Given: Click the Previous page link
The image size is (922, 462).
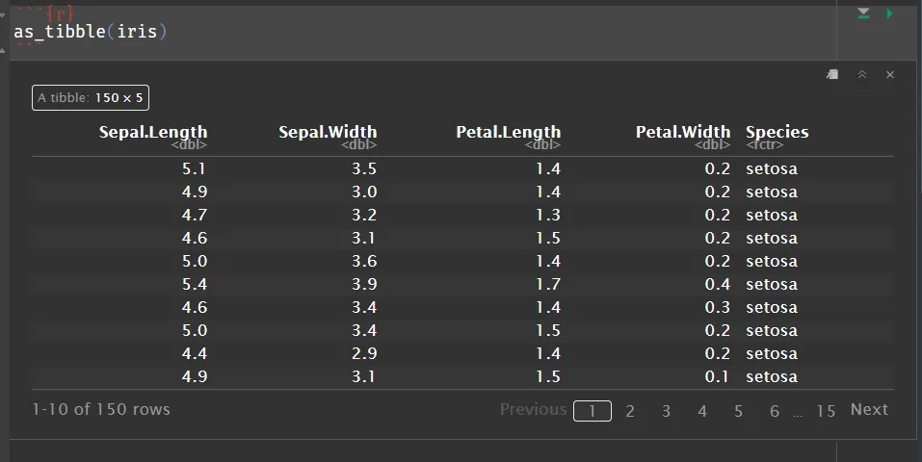Looking at the screenshot, I should (x=533, y=410).
